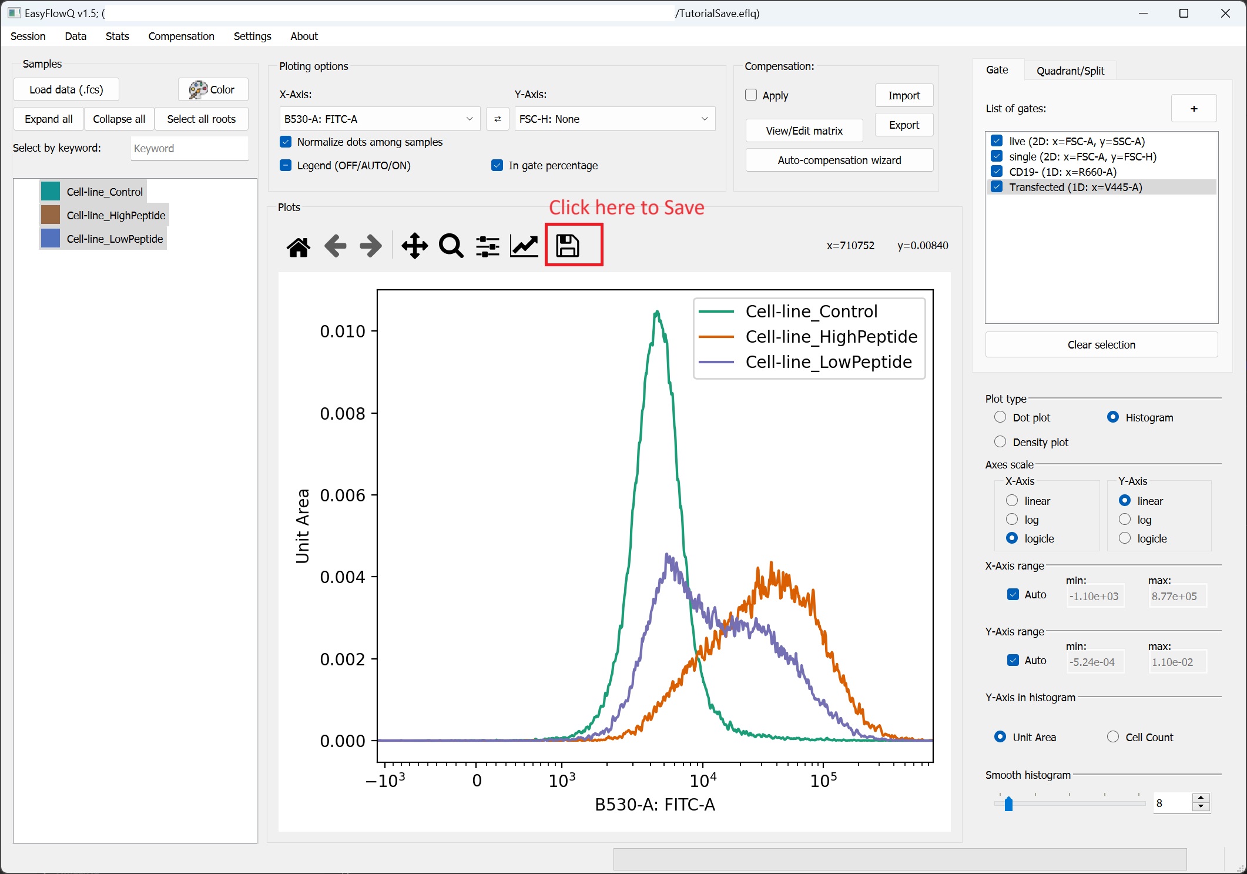Open the Settings menu
The image size is (1247, 874).
click(x=253, y=36)
